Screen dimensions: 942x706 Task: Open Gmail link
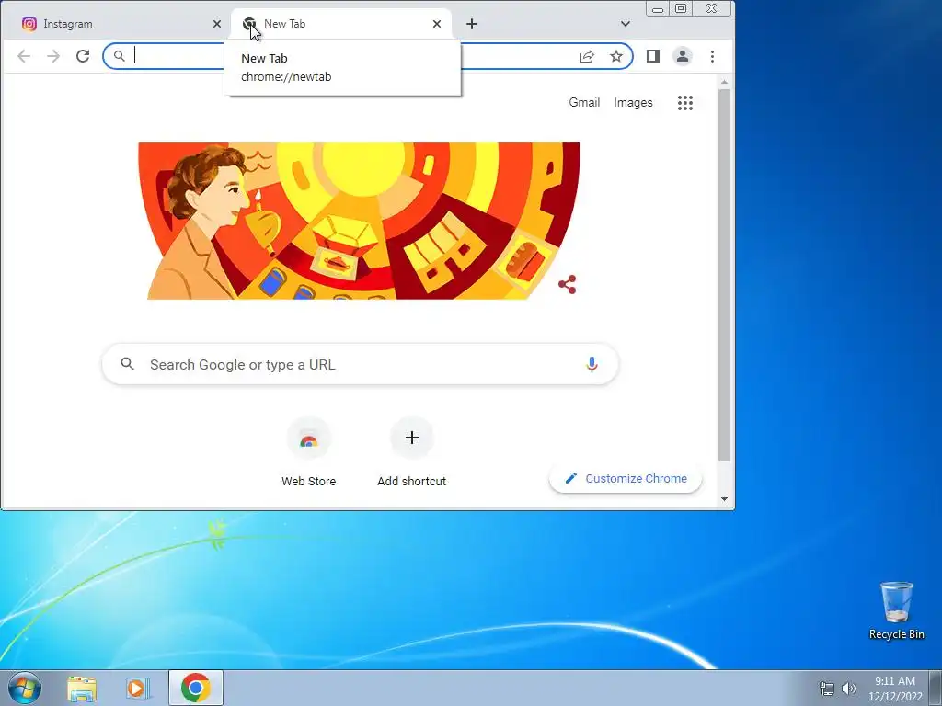[584, 103]
